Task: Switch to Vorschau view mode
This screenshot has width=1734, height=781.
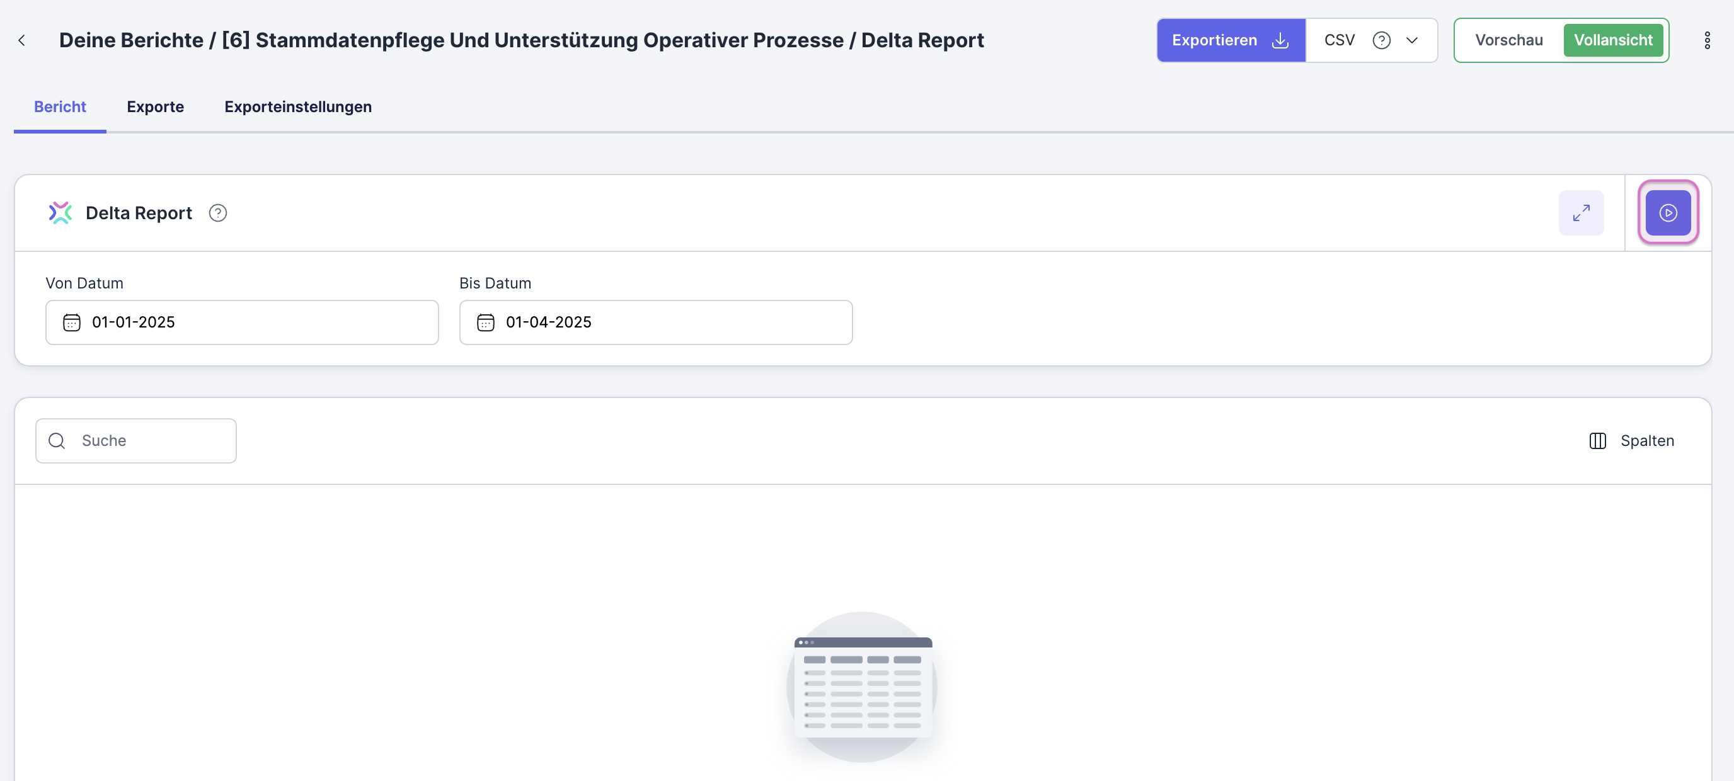Action: 1508,40
